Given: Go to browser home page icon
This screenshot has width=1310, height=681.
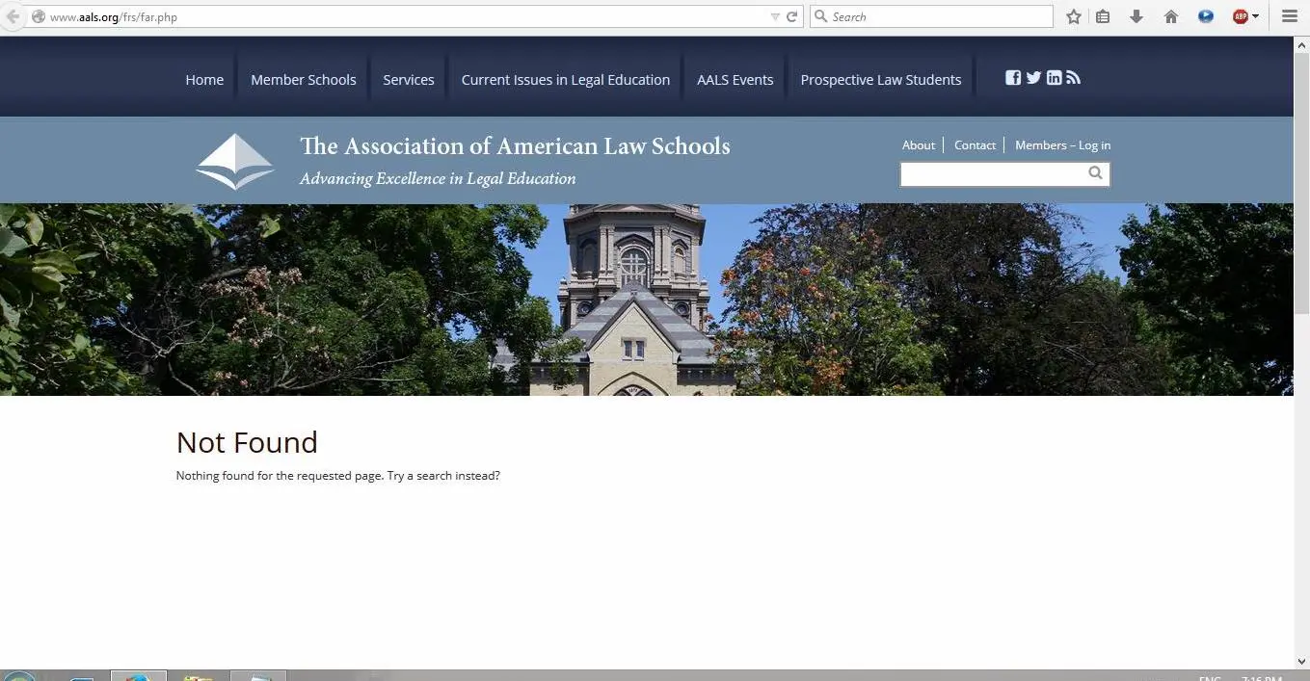Looking at the screenshot, I should coord(1171,16).
